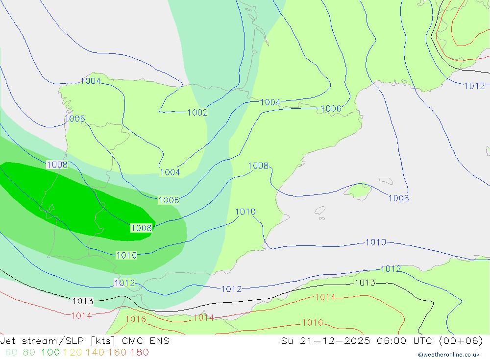Click the 'Jet stream/SLP [kts] CMC ENS' title

[85, 340]
